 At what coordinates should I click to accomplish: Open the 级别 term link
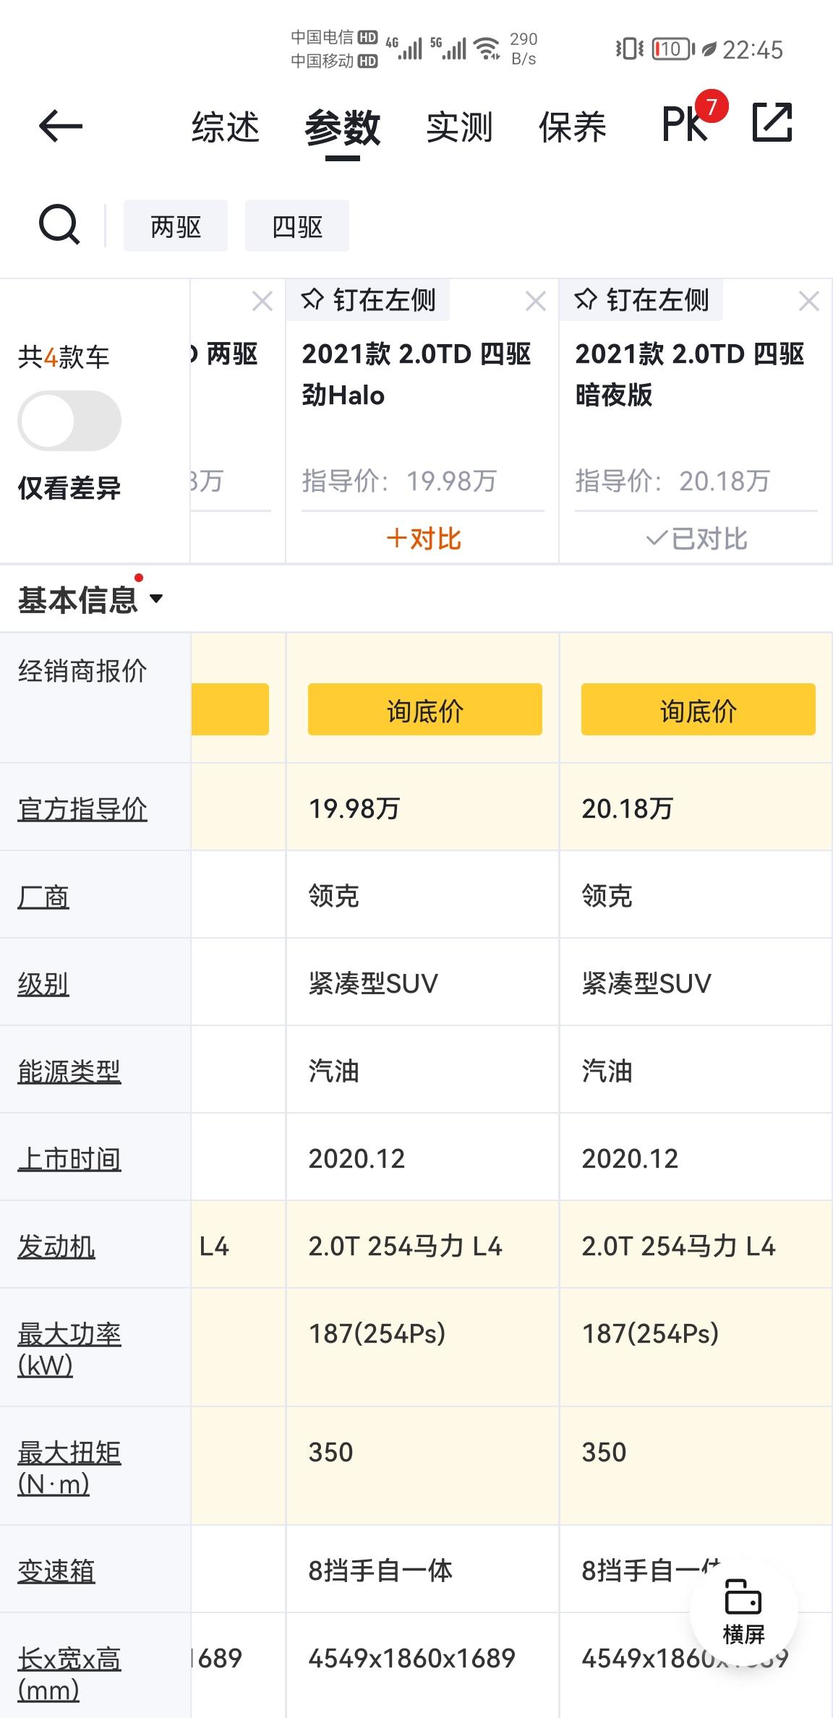coord(43,983)
